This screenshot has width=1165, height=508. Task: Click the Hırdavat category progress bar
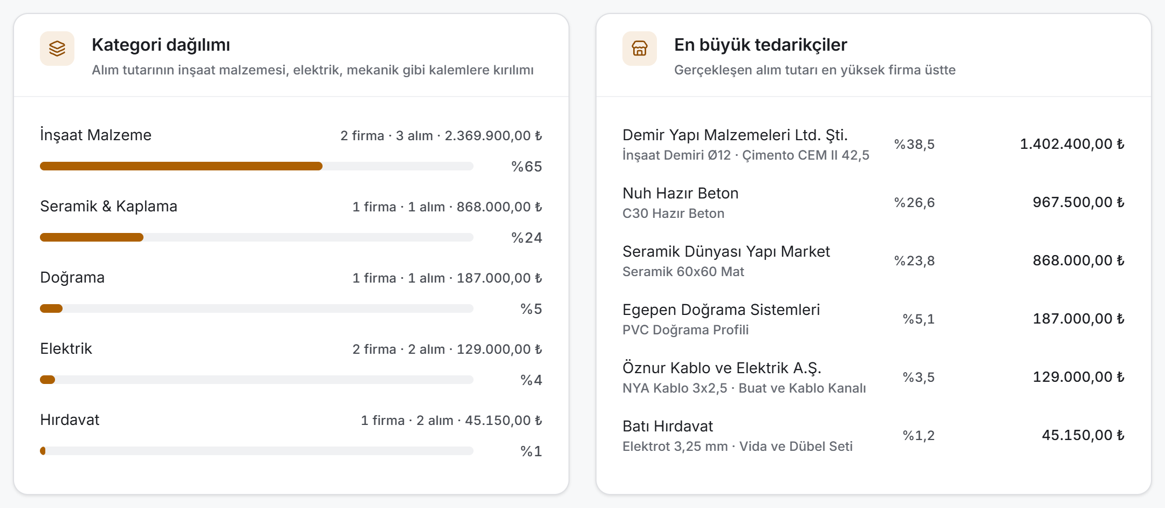click(x=257, y=451)
